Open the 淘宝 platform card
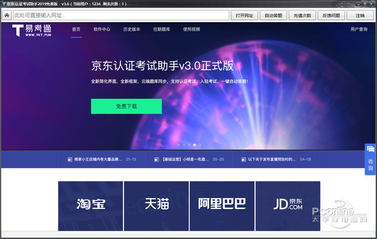Viewport: 377px width, 239px height. (x=90, y=206)
